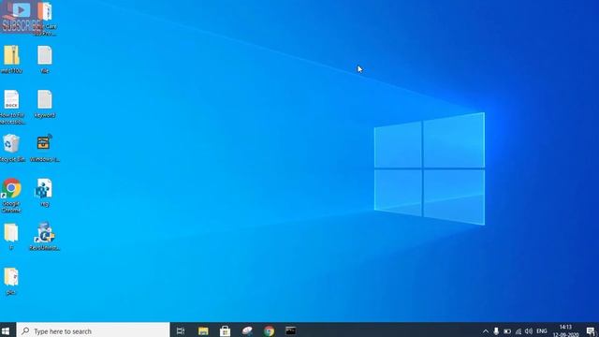
Task: Open the Action Center notifications
Action: [591, 331]
